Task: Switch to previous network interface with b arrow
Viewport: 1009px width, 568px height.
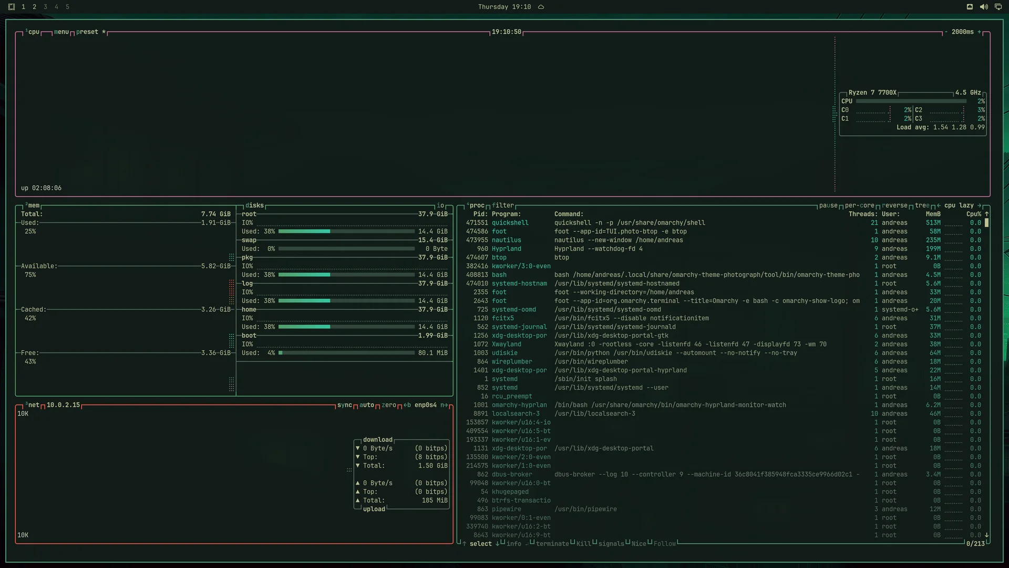Action: pos(407,405)
